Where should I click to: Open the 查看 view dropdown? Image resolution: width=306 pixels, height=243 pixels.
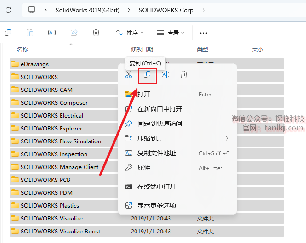[170, 33]
